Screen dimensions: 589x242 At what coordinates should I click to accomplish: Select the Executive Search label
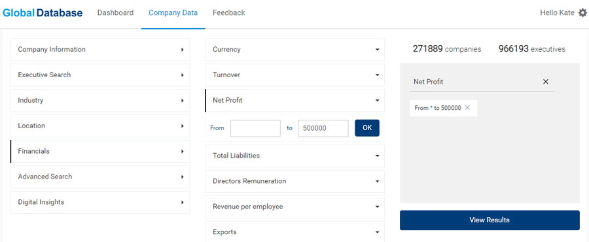[x=45, y=75]
